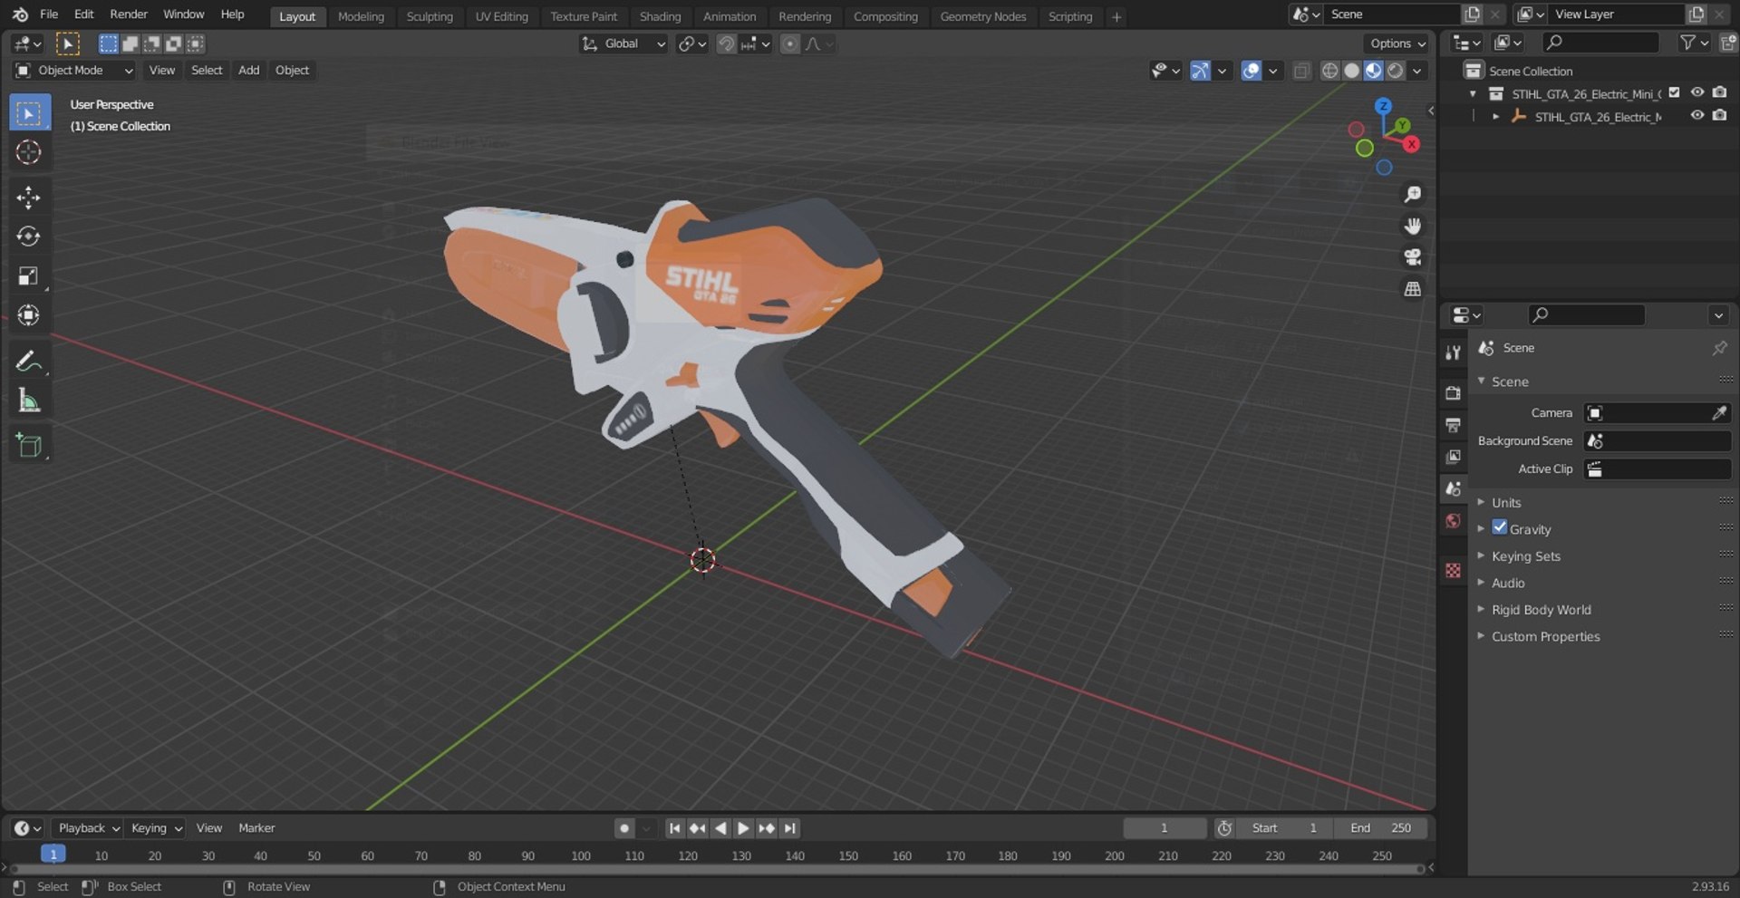This screenshot has width=1740, height=898.
Task: Select solid viewport shading
Action: (x=1351, y=71)
